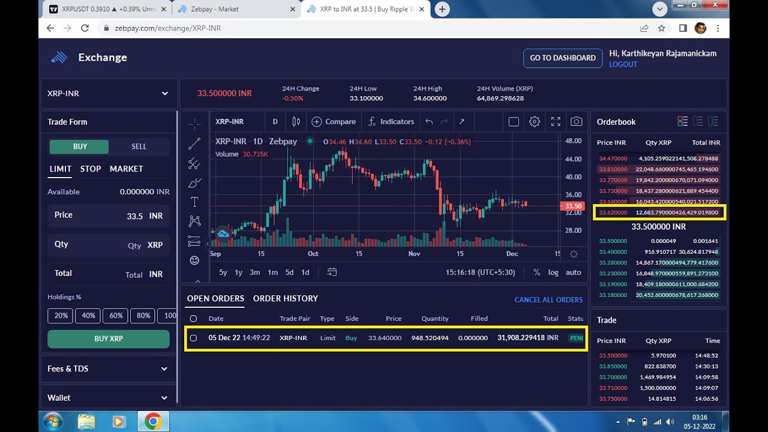Screen dimensions: 768x432
Task: Click the Total input field
Action: point(108,274)
